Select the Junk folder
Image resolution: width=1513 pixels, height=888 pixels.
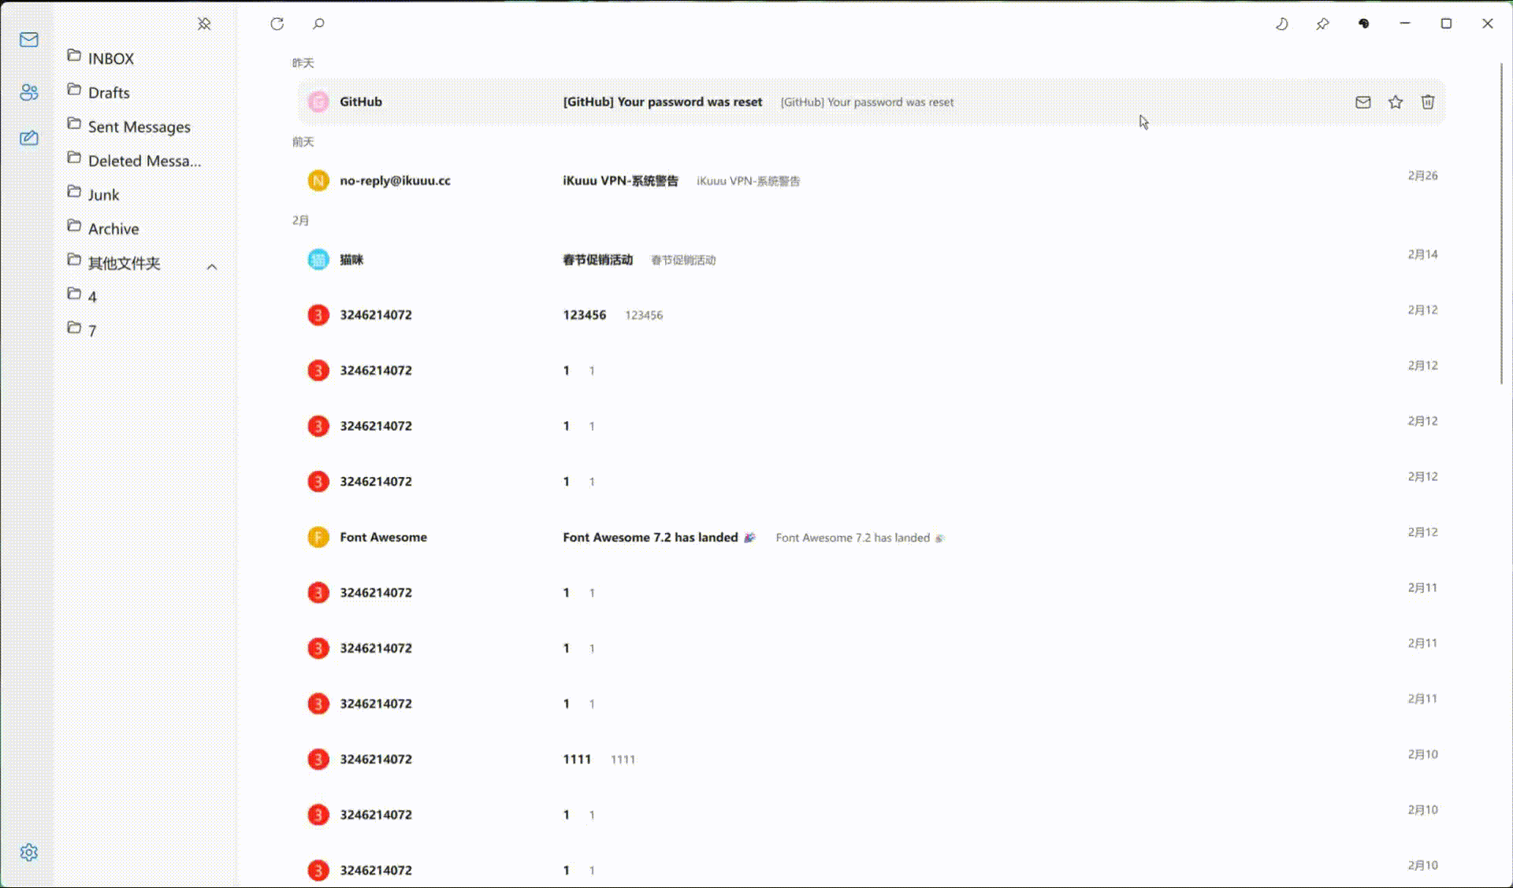coord(103,194)
